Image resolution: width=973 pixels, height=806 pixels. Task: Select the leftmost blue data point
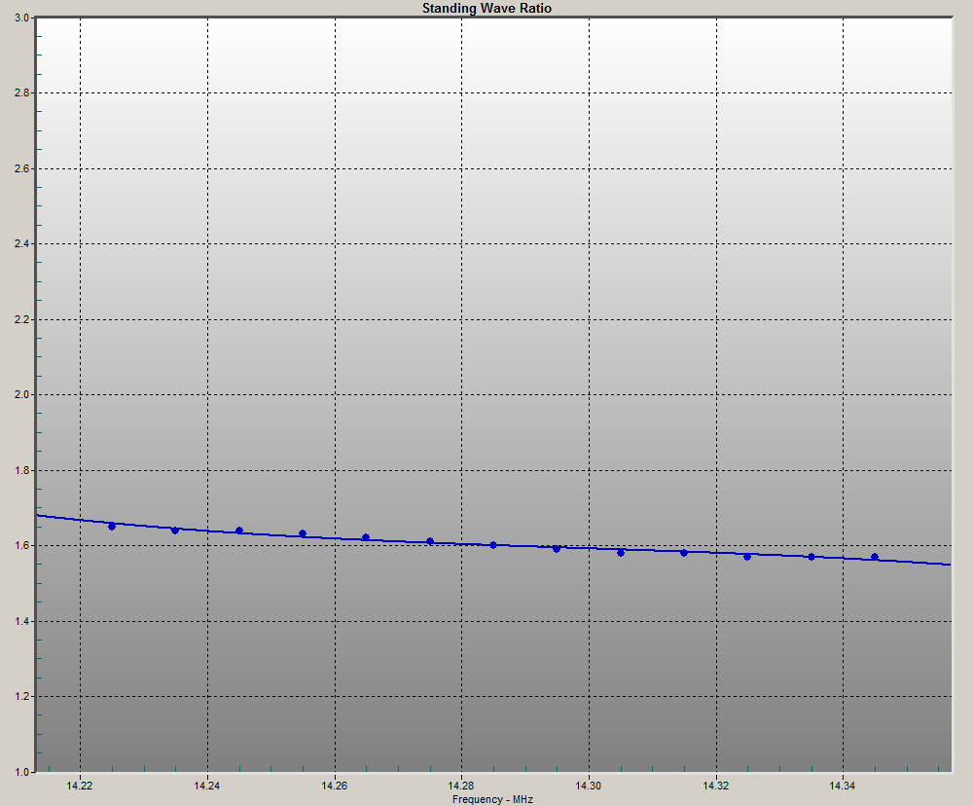point(114,525)
